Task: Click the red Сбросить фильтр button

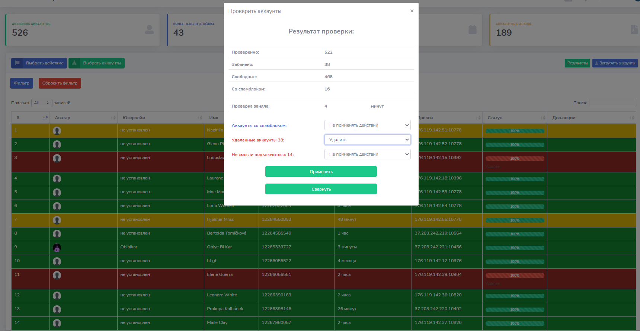Action: (x=60, y=83)
